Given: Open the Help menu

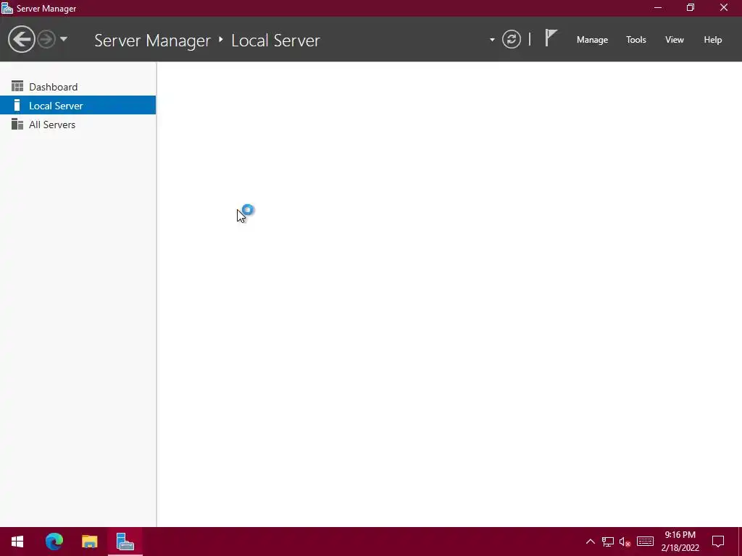Looking at the screenshot, I should [x=713, y=40].
